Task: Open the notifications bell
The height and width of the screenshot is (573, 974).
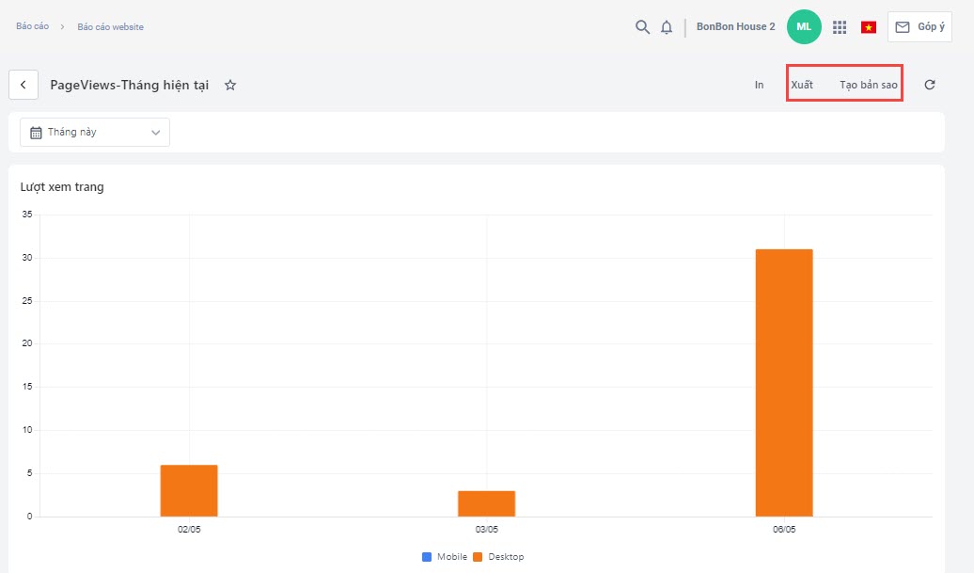Action: click(667, 27)
